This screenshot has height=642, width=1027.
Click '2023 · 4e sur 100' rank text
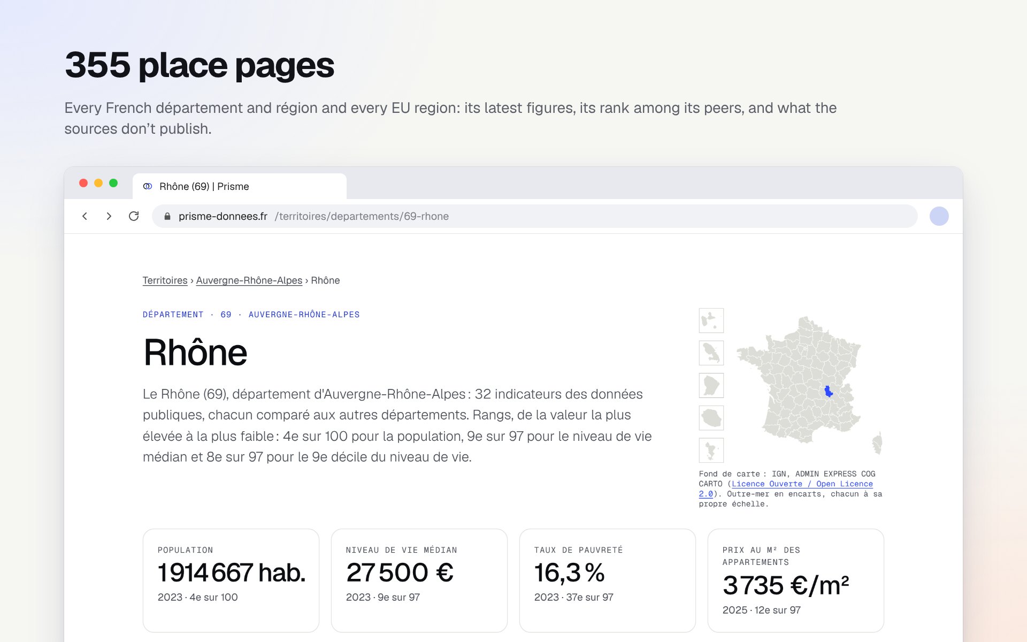point(198,597)
